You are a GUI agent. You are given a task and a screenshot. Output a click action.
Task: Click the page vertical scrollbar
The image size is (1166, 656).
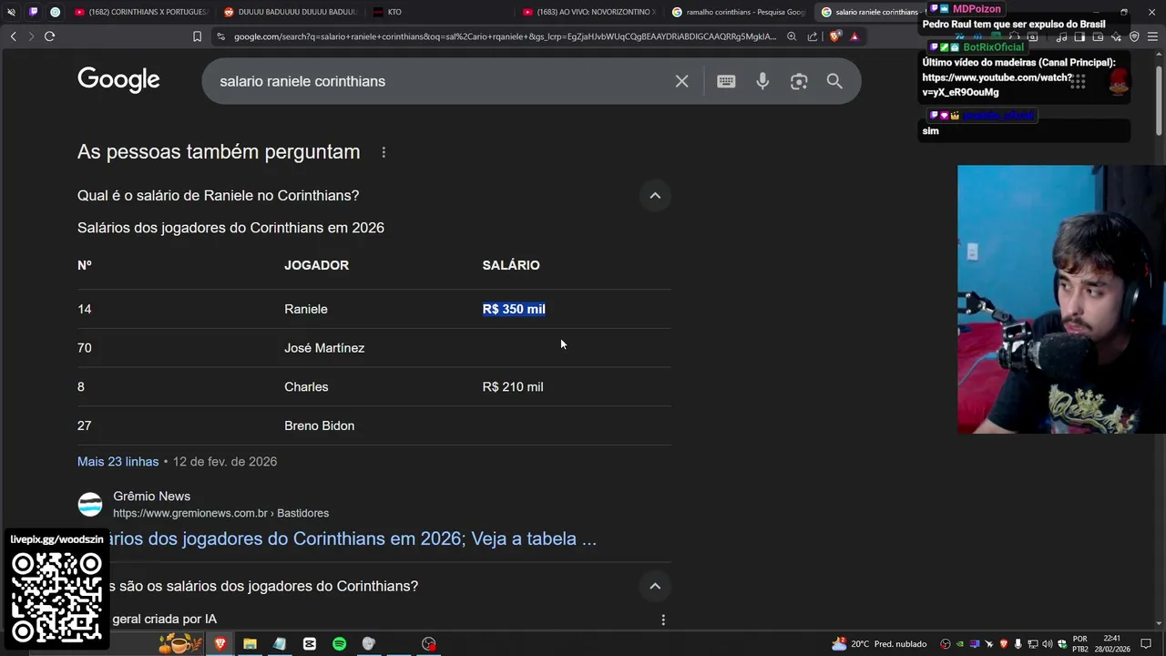click(1160, 100)
